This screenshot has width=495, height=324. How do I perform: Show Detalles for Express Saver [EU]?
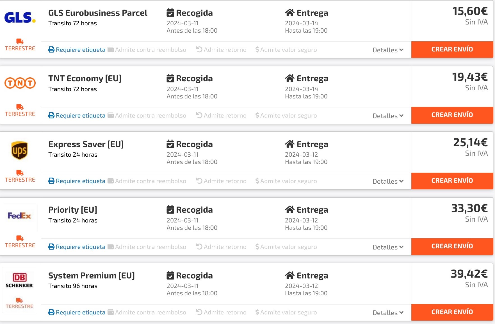(x=388, y=181)
